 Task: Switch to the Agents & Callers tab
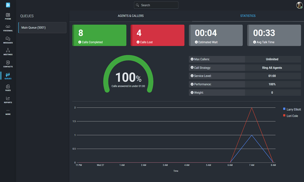(130, 16)
